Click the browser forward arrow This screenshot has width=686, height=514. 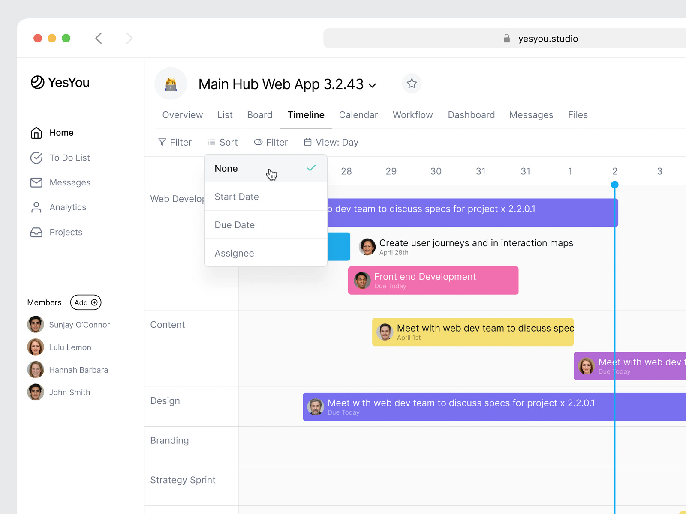[129, 38]
